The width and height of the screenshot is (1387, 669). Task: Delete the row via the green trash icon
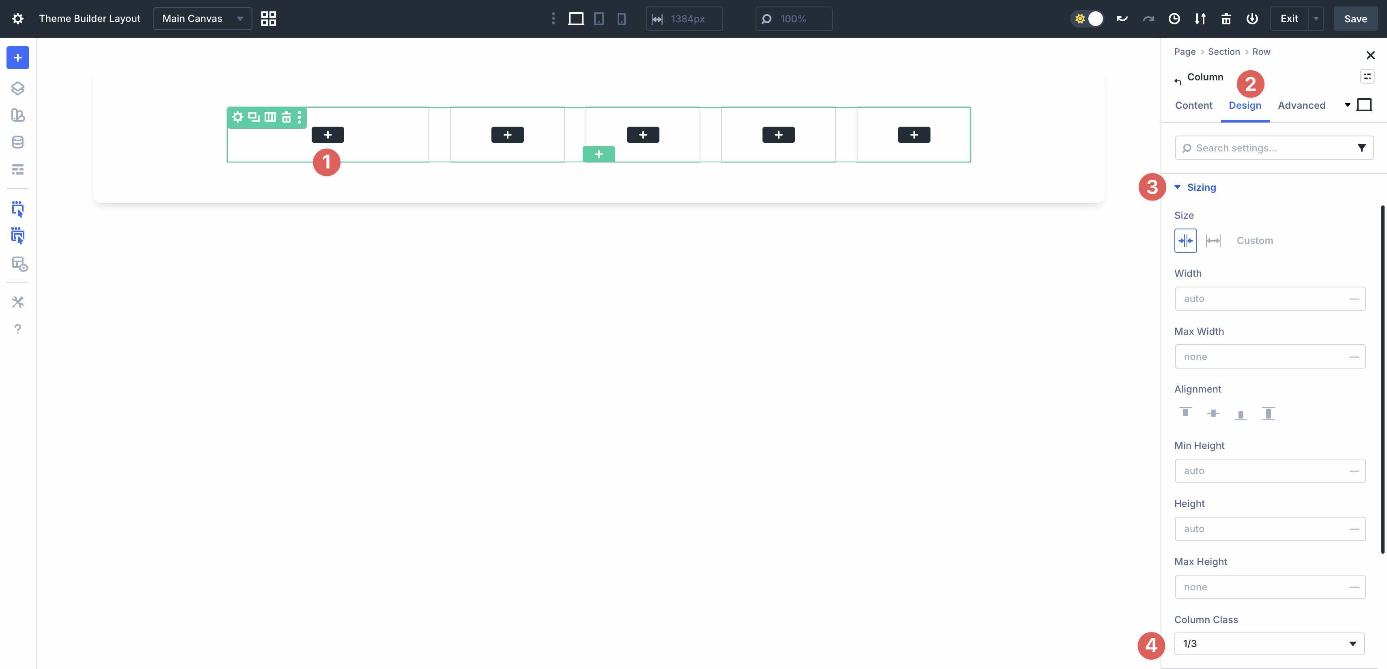(x=286, y=117)
